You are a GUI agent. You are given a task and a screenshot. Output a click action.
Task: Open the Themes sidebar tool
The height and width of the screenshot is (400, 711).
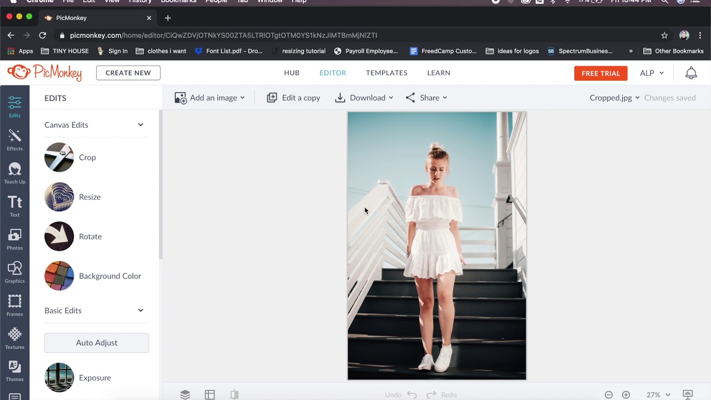pos(14,371)
